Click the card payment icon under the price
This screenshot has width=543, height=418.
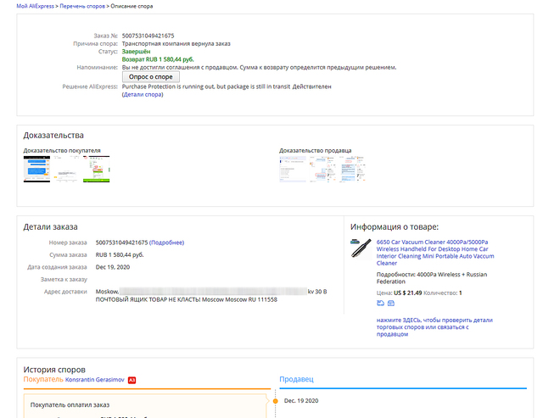pos(391,304)
